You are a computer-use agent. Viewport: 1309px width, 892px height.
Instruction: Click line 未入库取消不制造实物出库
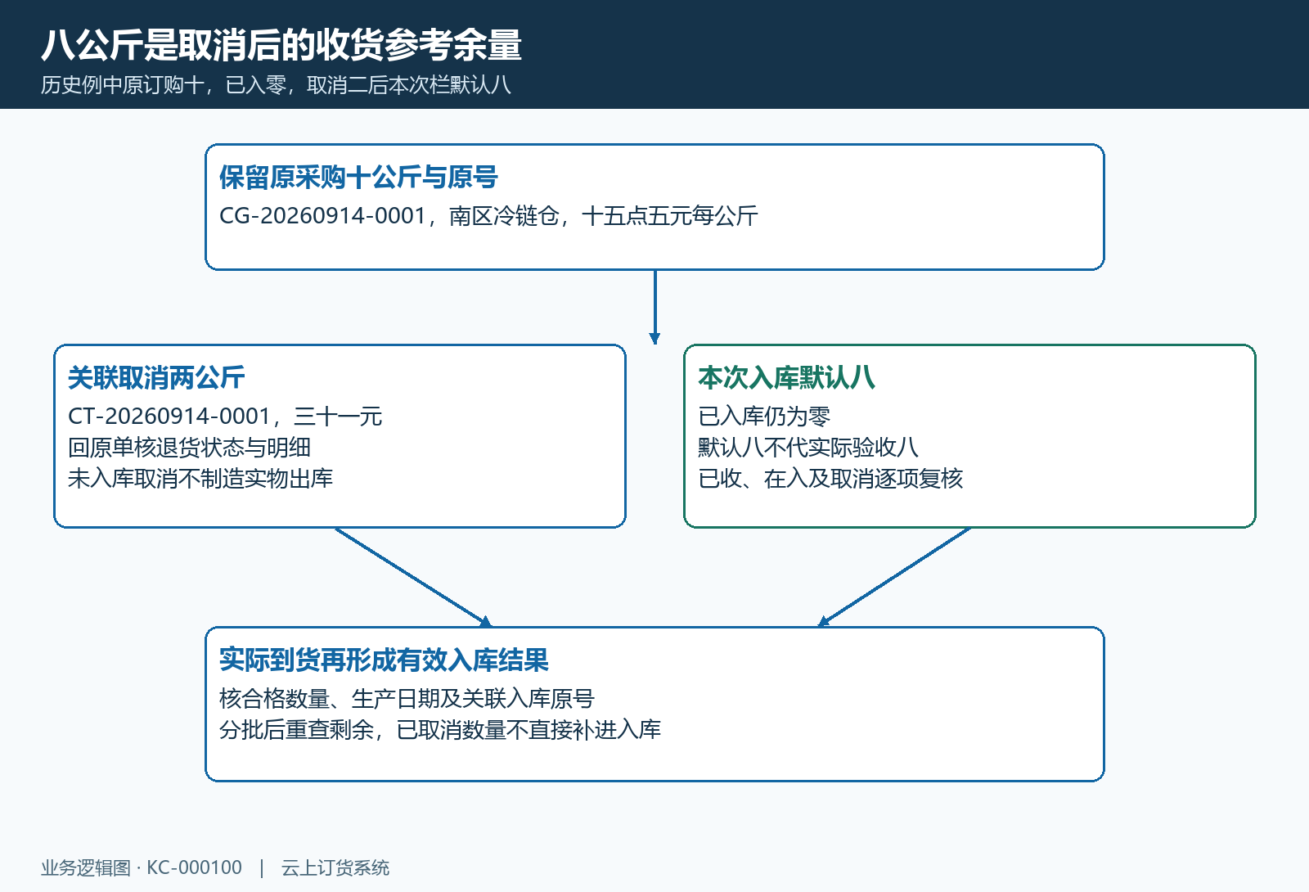click(x=200, y=479)
